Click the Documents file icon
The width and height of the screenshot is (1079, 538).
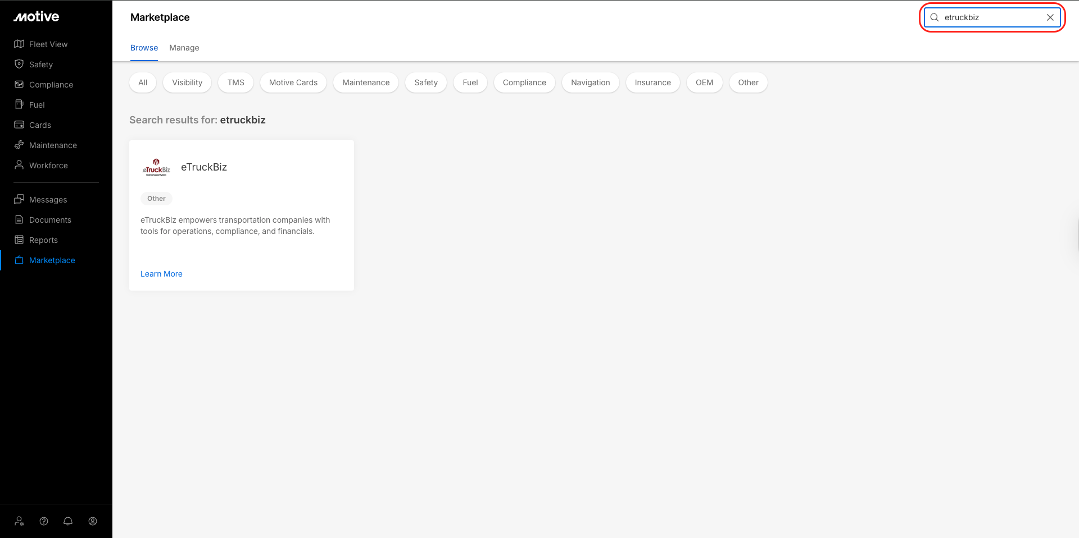point(19,219)
